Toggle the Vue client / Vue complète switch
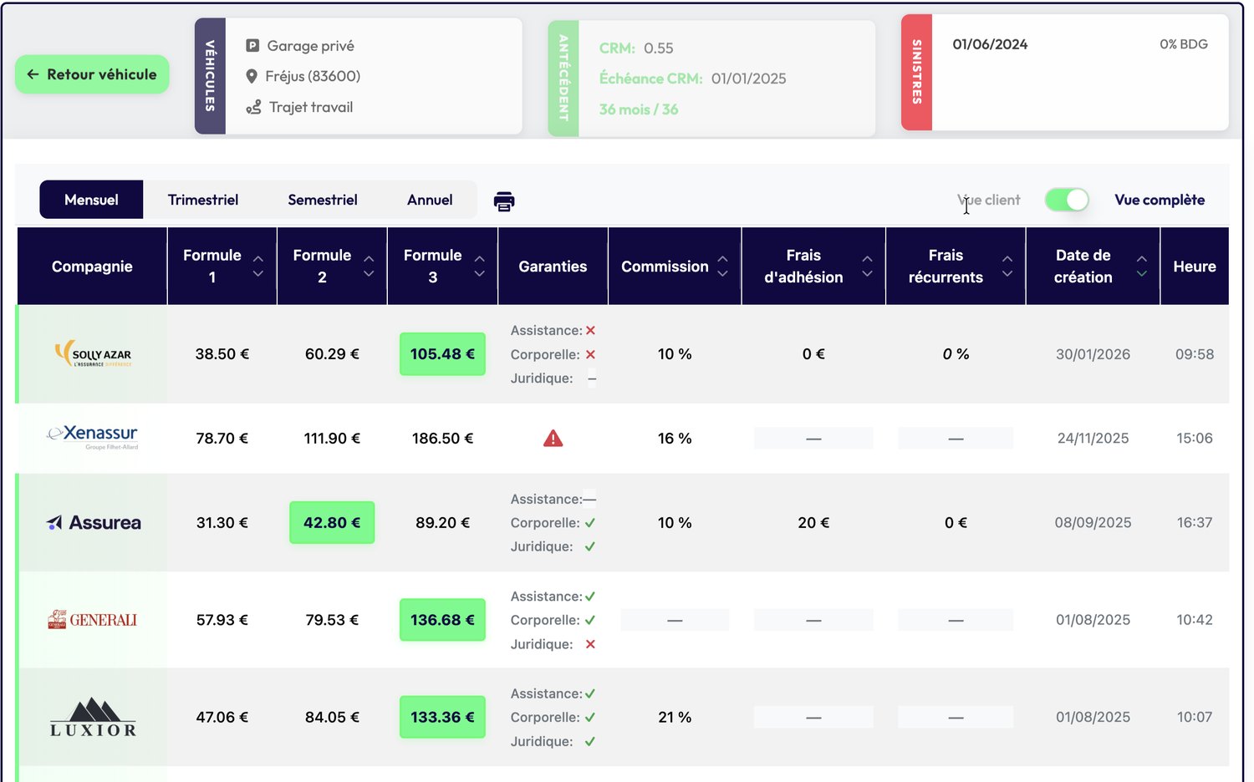Screen dimensions: 1254x782 coord(1067,201)
